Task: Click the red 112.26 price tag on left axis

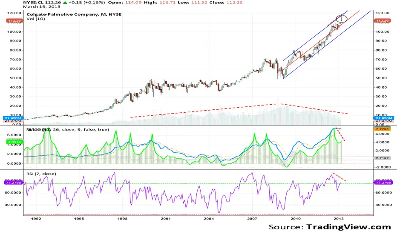Action: click(14, 21)
